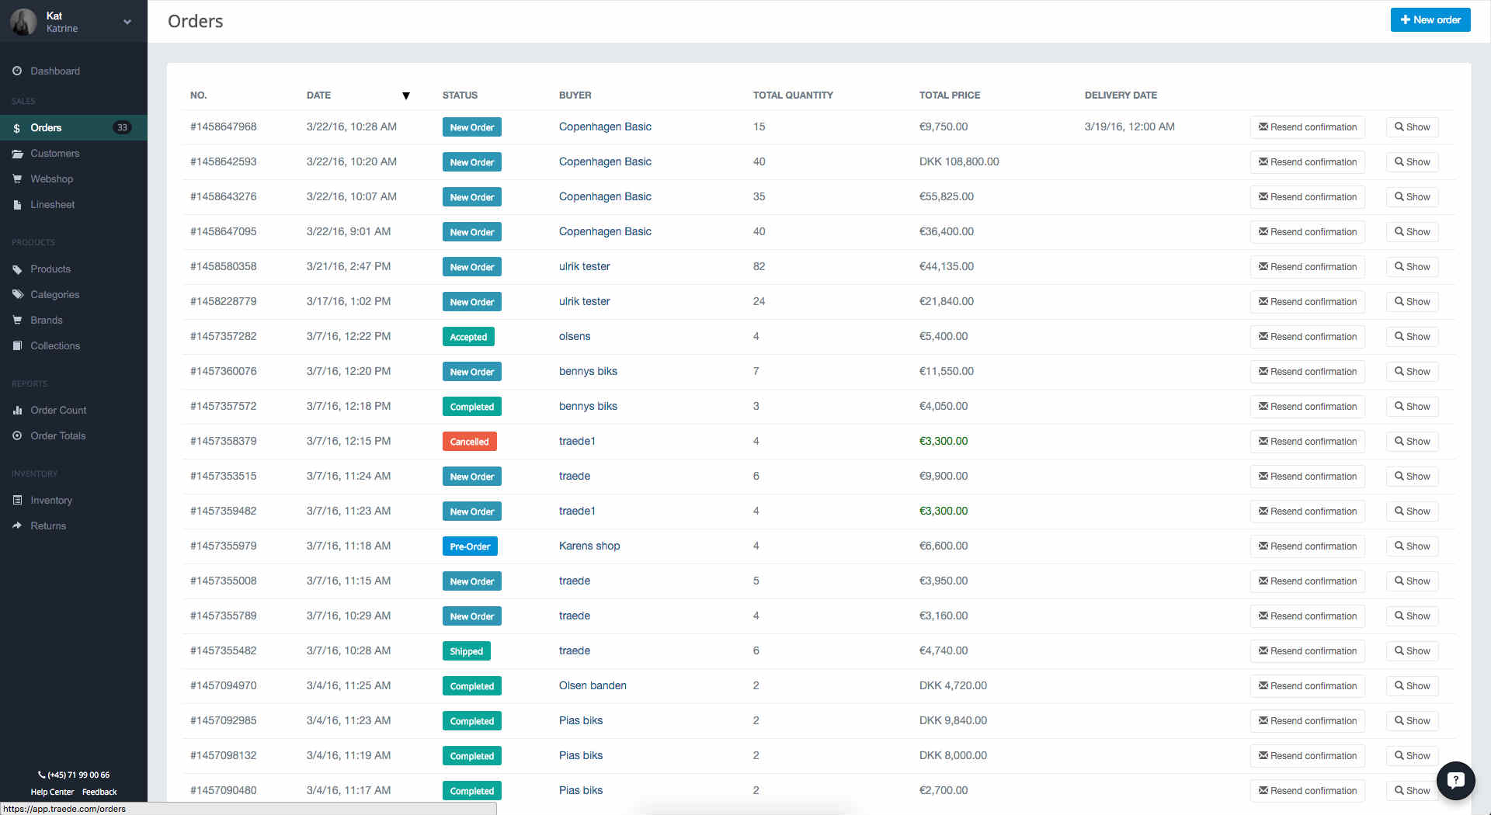Click the Order Count bar chart icon
This screenshot has width=1491, height=815.
click(x=17, y=411)
